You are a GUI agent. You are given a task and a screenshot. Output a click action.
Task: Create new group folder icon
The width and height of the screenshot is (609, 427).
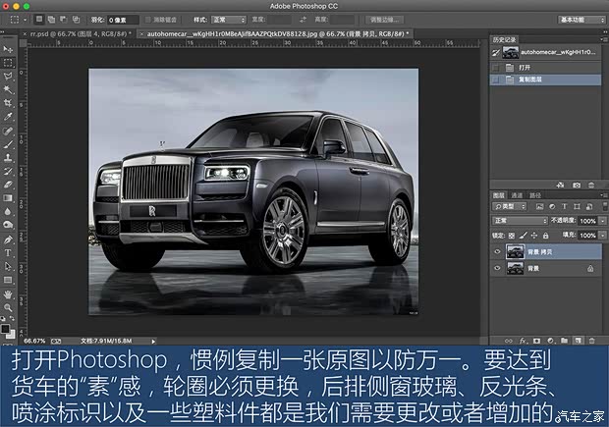(x=564, y=341)
